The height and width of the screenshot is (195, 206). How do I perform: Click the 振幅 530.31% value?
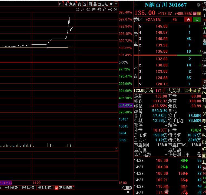click(160, 111)
